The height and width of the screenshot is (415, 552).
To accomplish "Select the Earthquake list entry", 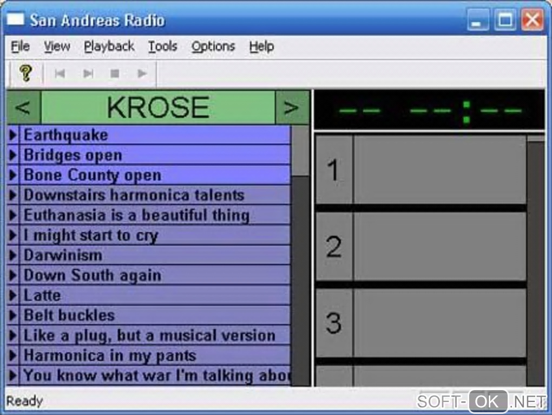I will click(155, 135).
